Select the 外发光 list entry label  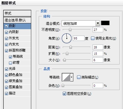tap(14, 38)
